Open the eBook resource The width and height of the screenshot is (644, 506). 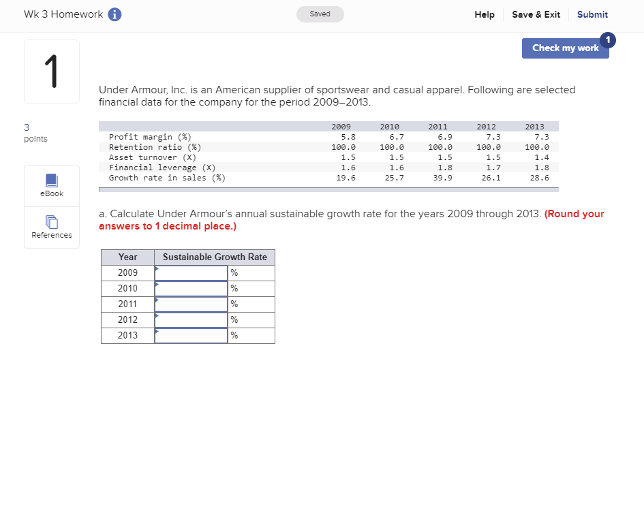point(51,185)
